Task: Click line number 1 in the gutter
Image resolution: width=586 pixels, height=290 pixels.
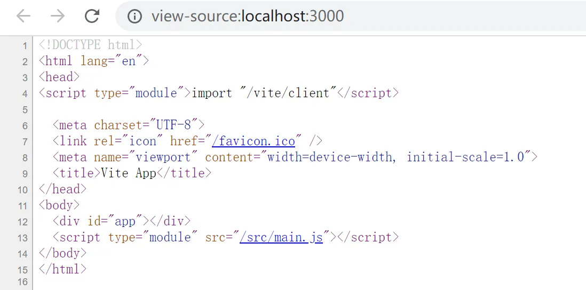Action: 25,45
